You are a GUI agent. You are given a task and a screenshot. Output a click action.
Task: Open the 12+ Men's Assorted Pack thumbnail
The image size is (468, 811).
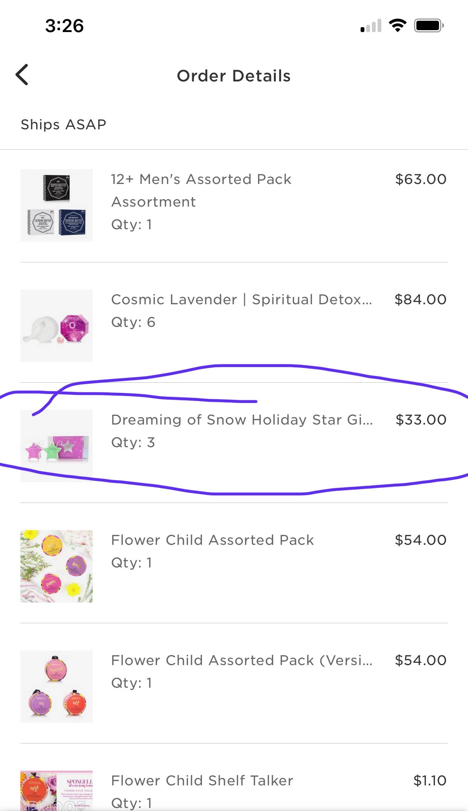(x=57, y=205)
